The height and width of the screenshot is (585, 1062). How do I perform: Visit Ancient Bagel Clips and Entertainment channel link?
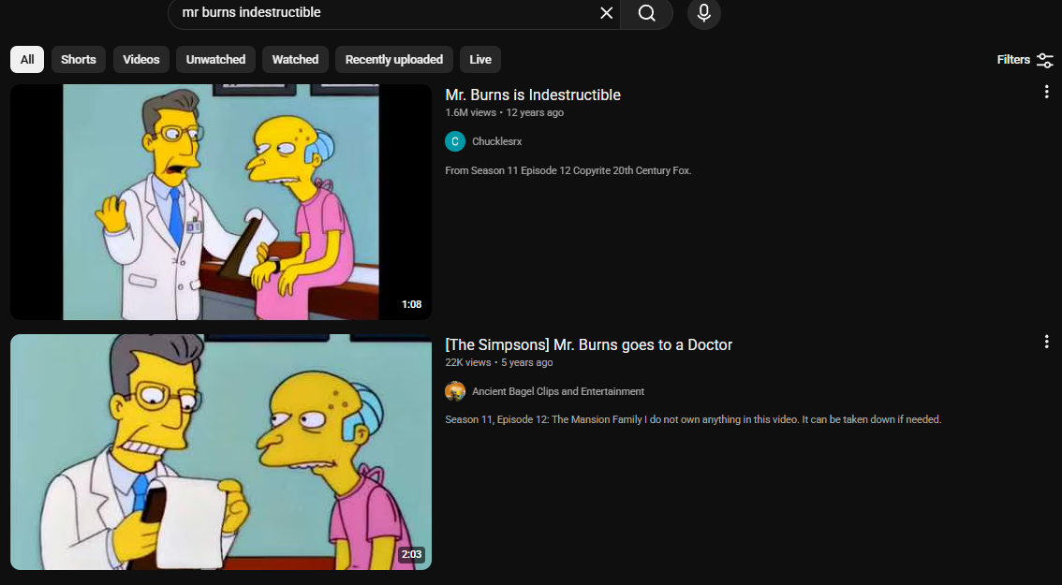(558, 391)
